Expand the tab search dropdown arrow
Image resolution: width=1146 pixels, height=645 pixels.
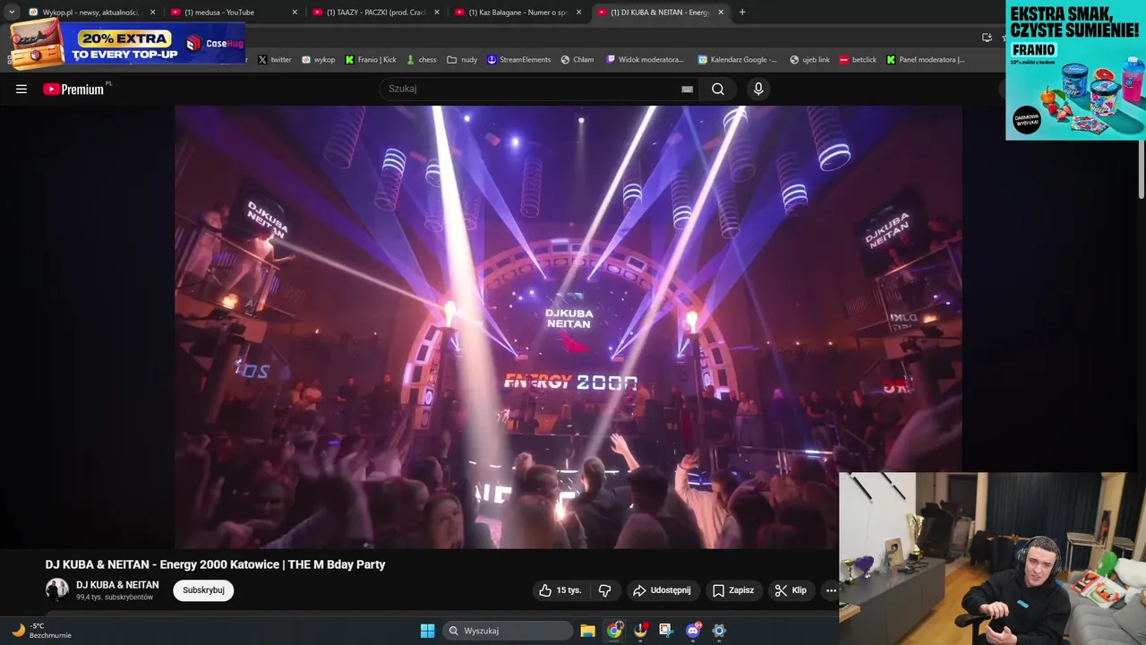point(11,13)
